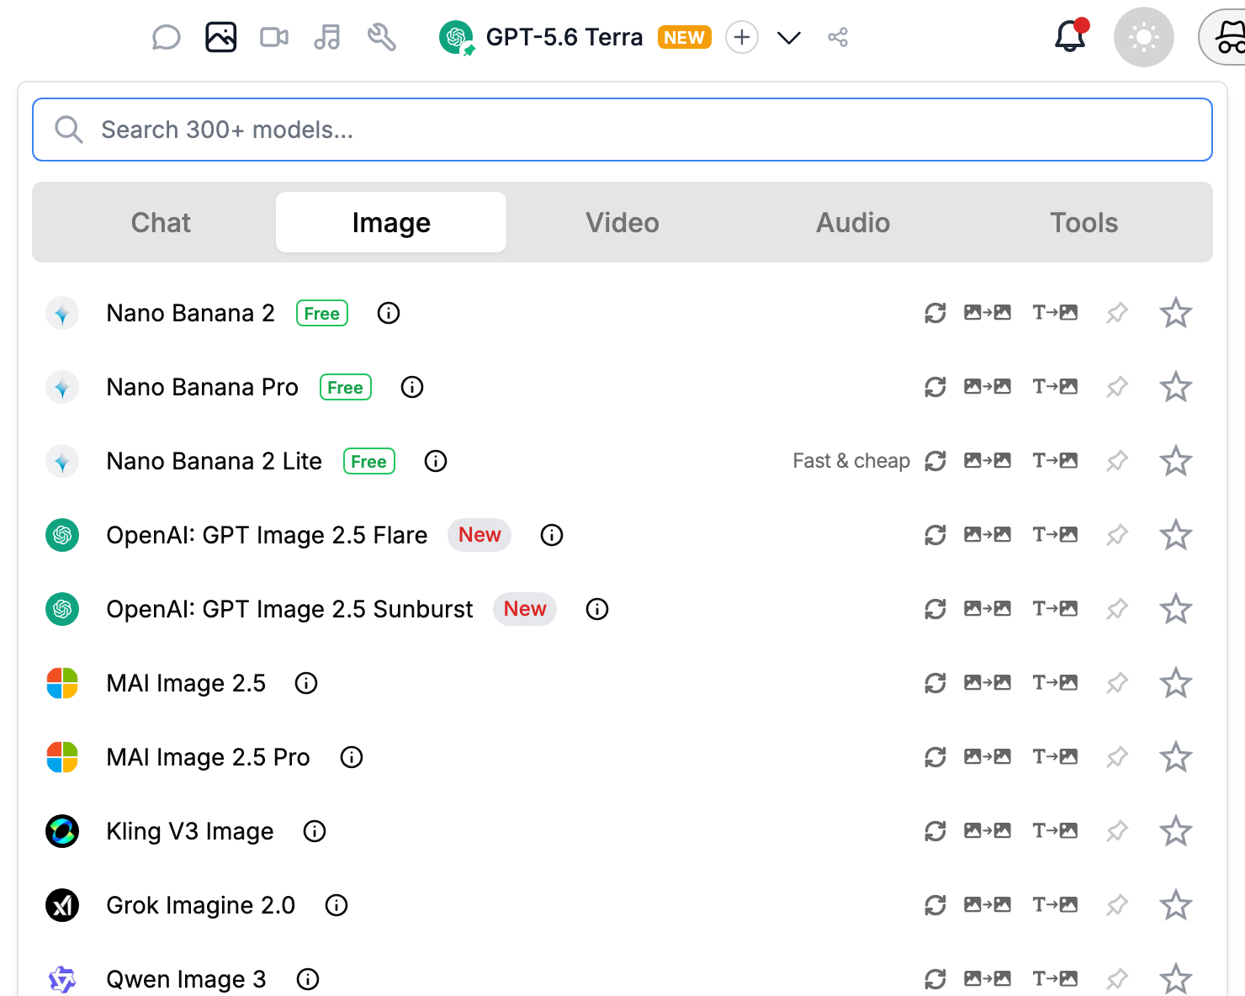This screenshot has height=996, width=1245.
Task: Click the share icon next to model name
Action: 838,37
